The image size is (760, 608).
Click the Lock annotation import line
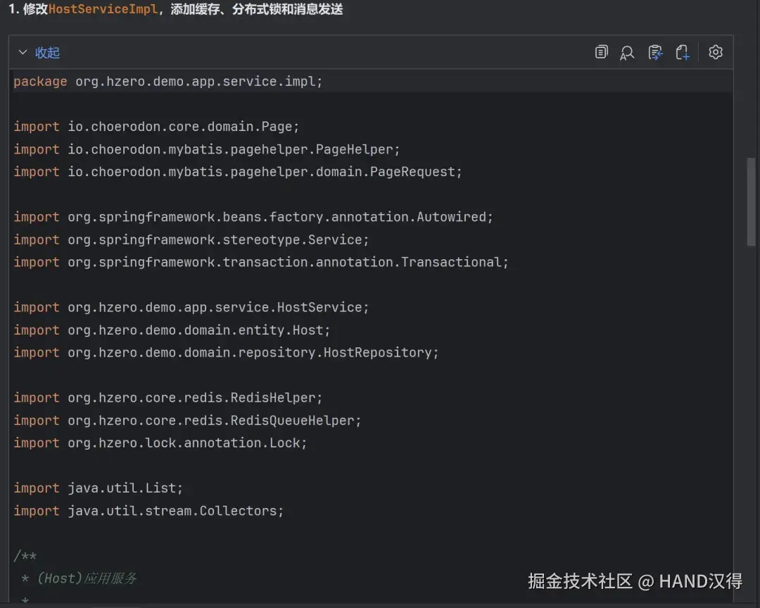tap(160, 443)
